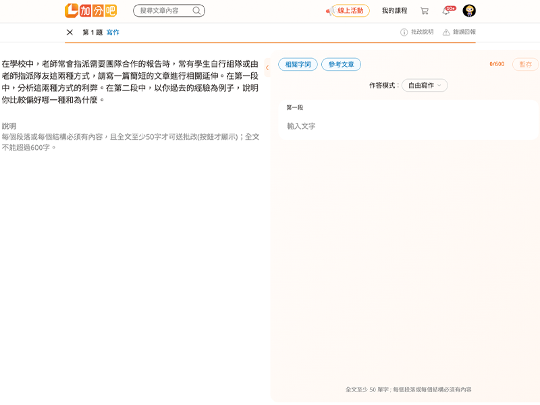
Task: Click the search magnifier icon
Action: pos(196,11)
